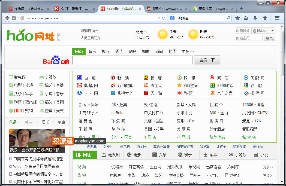
Task: Open the bookmarks list icon
Action: [x=246, y=18]
